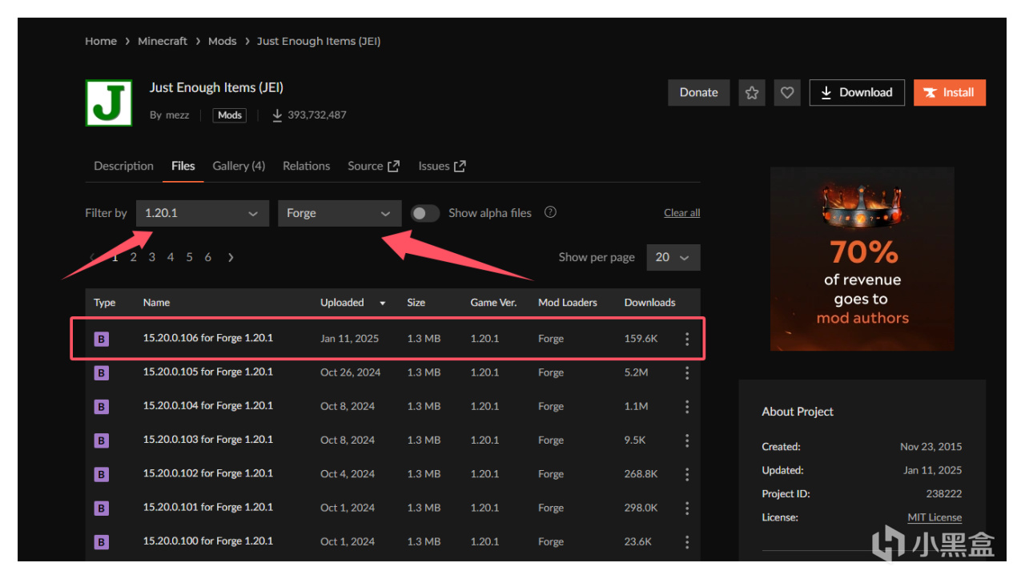Open the three-dot menu for 15.20.0.101
The height and width of the screenshot is (579, 1025).
[x=686, y=508]
